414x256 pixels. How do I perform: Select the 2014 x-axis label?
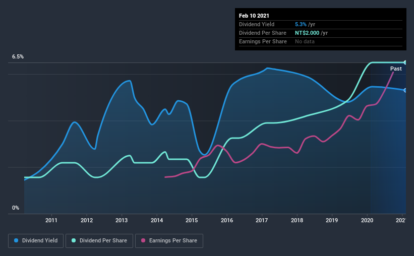(157, 220)
